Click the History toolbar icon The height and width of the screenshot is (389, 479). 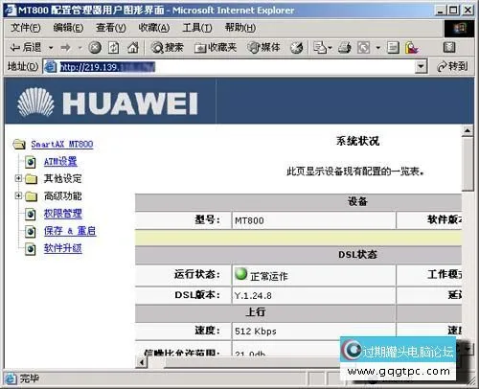click(297, 48)
